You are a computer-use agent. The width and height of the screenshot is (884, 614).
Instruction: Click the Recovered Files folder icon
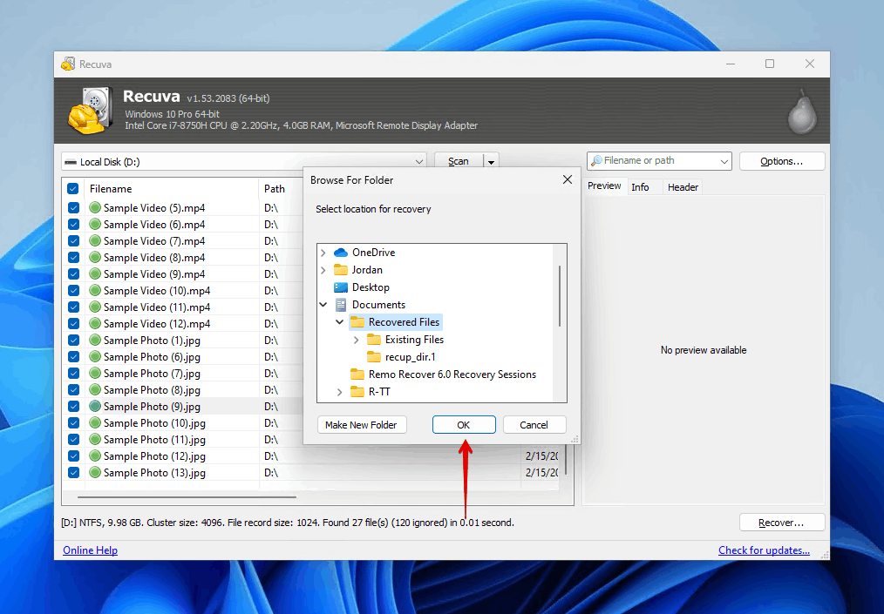(x=357, y=322)
